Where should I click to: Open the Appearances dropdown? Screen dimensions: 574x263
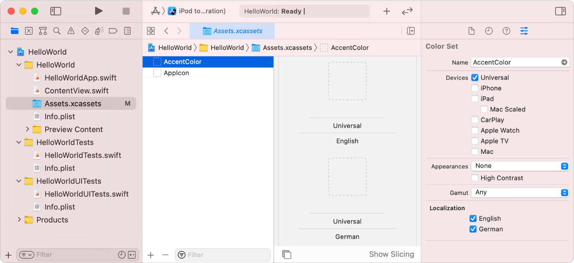[x=520, y=166]
